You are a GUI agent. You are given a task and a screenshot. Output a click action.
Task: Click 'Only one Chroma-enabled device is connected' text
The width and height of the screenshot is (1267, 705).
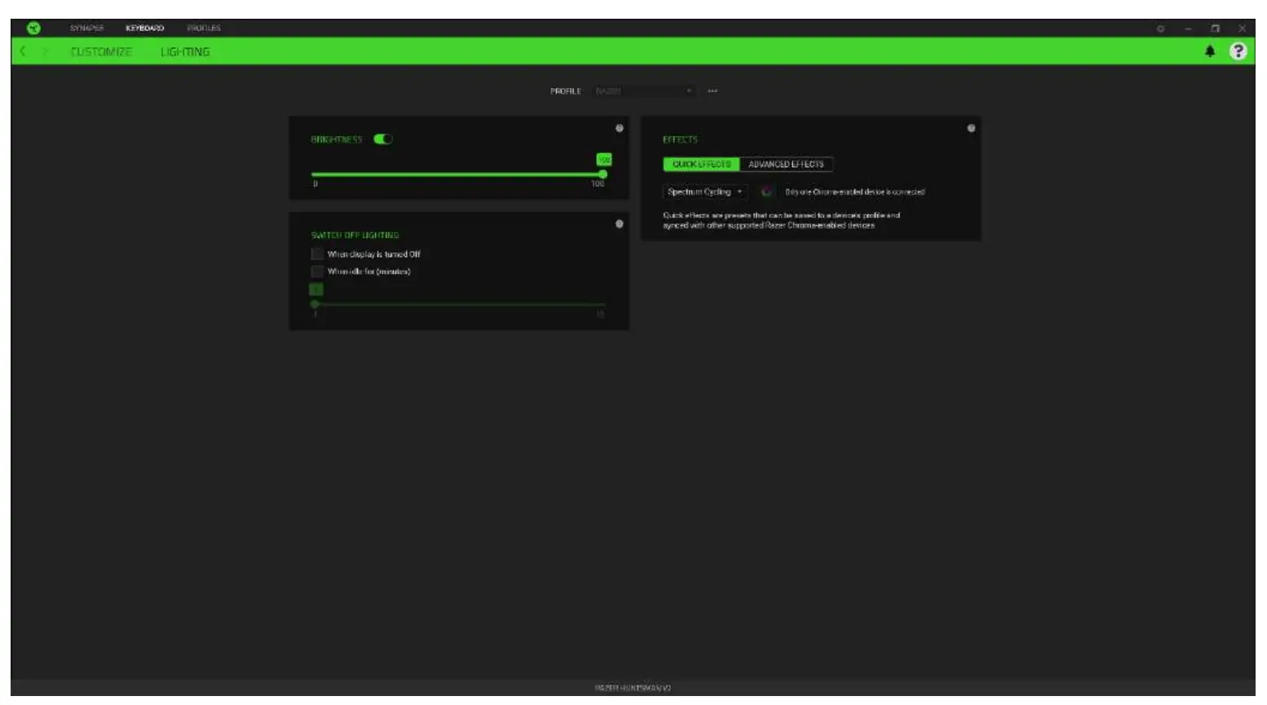coord(854,192)
